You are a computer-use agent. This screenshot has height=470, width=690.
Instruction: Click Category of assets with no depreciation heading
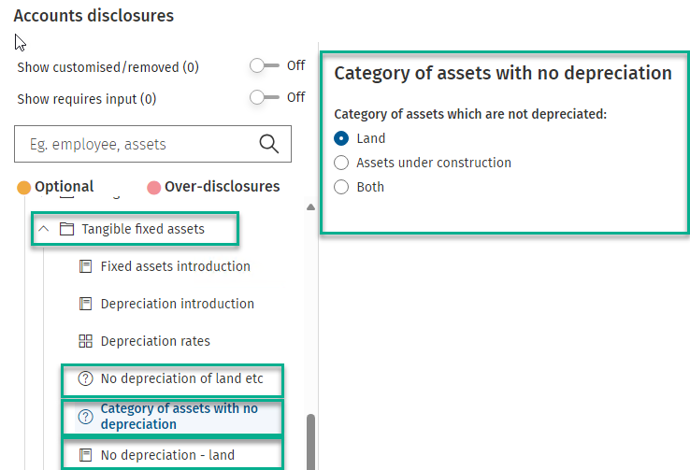coord(503,73)
